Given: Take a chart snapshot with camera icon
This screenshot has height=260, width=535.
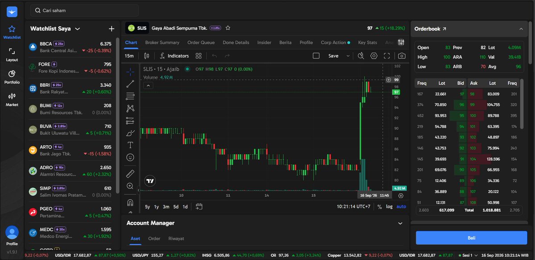Looking at the screenshot, I should point(402,56).
